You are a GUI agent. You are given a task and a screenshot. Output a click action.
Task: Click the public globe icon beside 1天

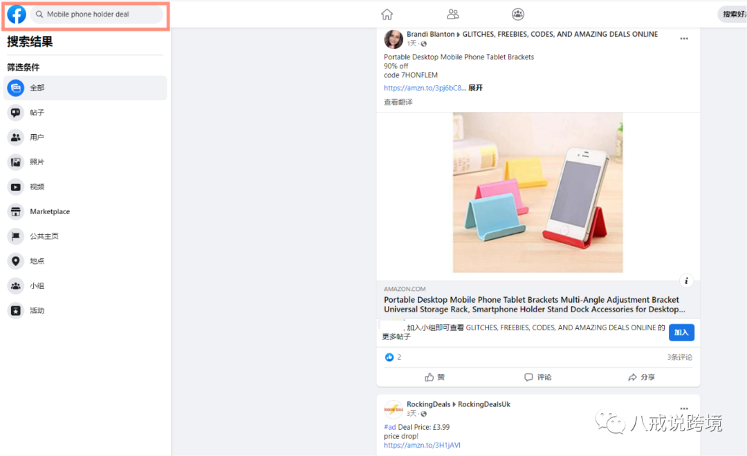[423, 44]
